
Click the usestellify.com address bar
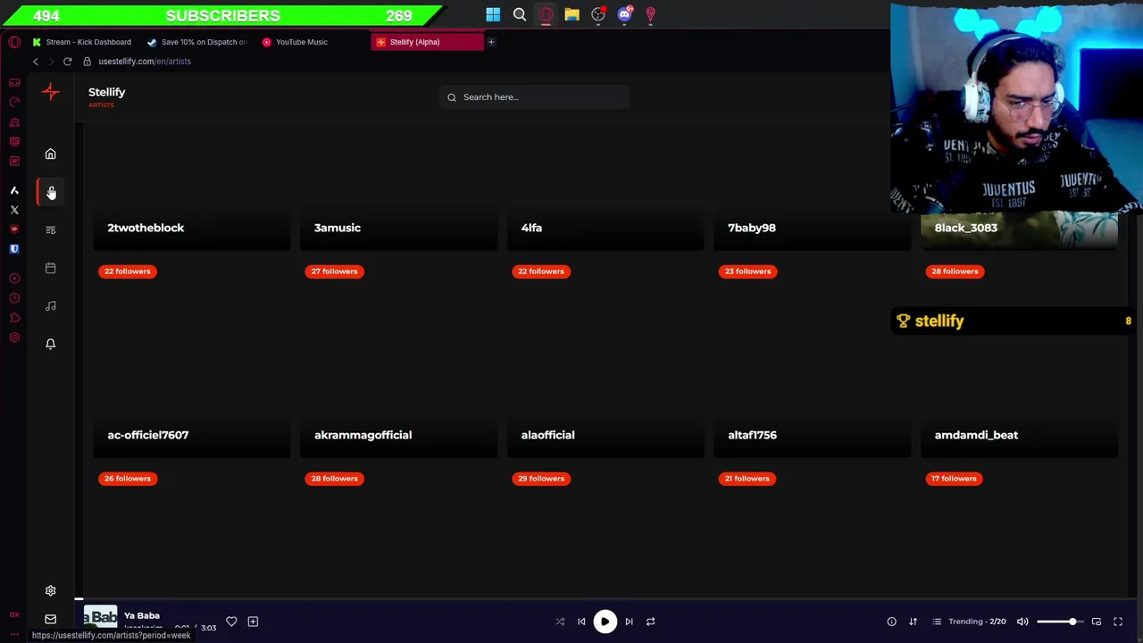pos(145,62)
